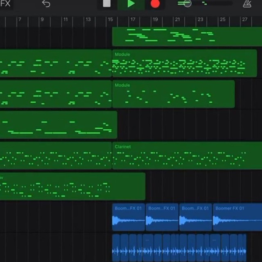Image resolution: width=262 pixels, height=262 pixels.
Task: Select the Clarinet MIDI region
Action: click(187, 156)
